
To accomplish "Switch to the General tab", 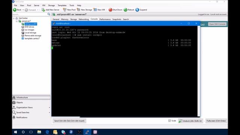I will [56, 19].
